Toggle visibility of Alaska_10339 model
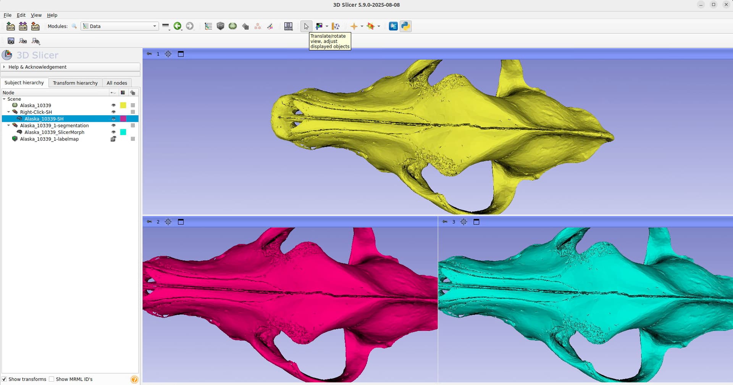The image size is (733, 385). click(113, 105)
